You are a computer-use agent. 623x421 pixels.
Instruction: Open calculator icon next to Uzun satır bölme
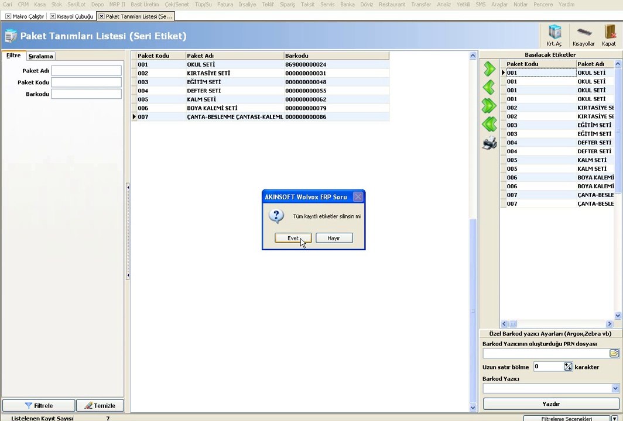click(x=568, y=367)
